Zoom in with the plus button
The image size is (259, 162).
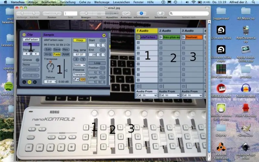click(57, 13)
